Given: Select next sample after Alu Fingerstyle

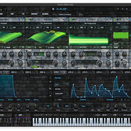Looking at the screenshot, I should 111,24.
